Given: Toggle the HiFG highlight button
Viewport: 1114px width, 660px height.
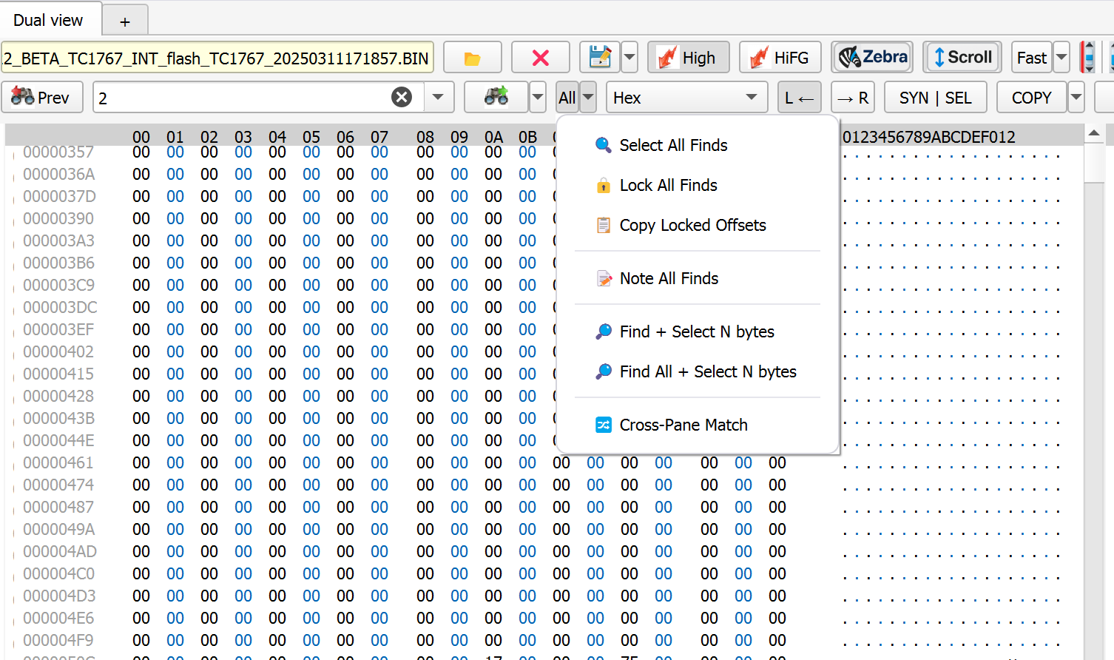Looking at the screenshot, I should [x=780, y=58].
